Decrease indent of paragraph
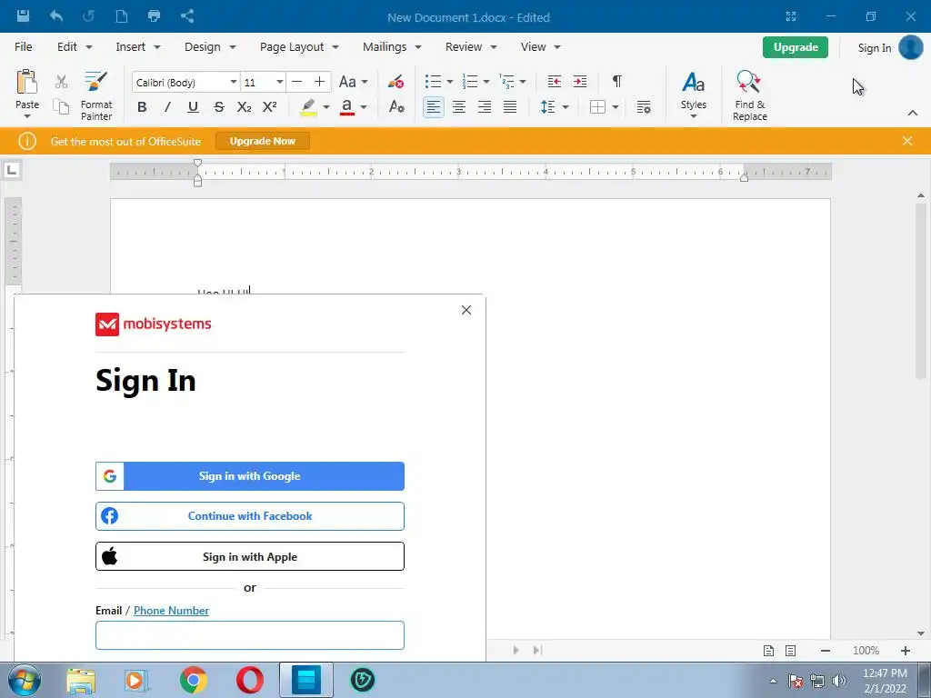 coord(554,81)
